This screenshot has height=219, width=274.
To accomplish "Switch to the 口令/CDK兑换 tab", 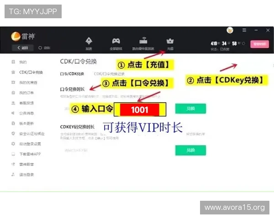I will tap(72, 74).
